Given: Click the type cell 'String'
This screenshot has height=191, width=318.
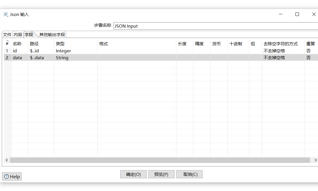Looking at the screenshot, I should 76,58.
